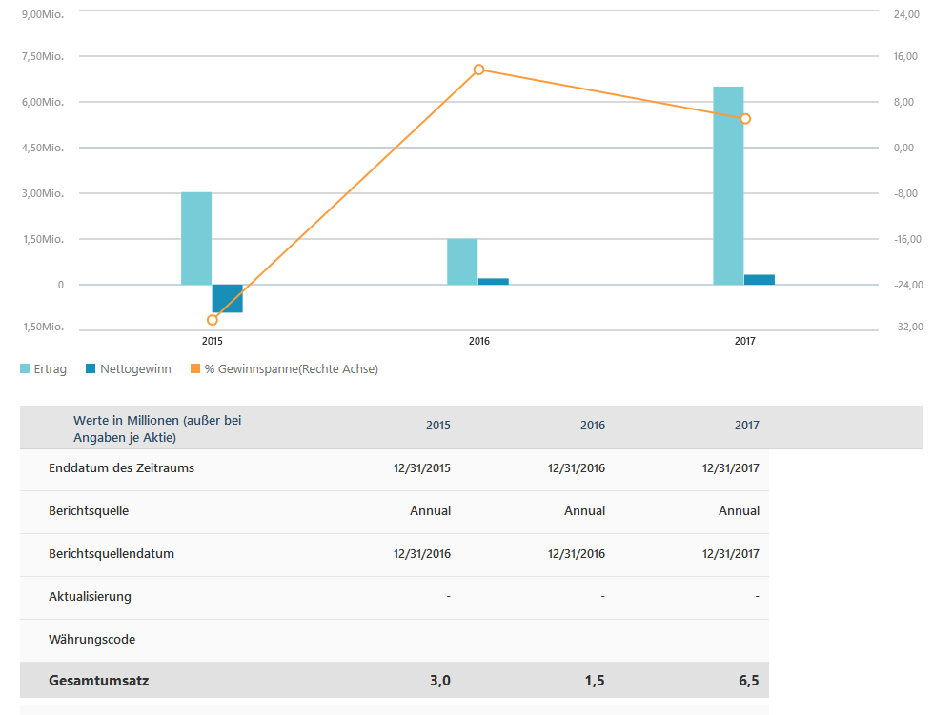Click the 'Aktualisierung' row label

[x=90, y=597]
